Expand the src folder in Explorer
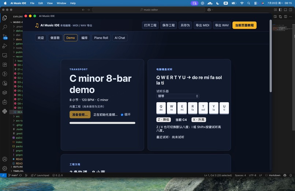This screenshot has width=295, height=191. click(17, 116)
